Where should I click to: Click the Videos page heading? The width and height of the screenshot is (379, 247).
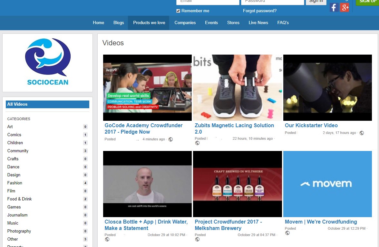[x=113, y=43]
